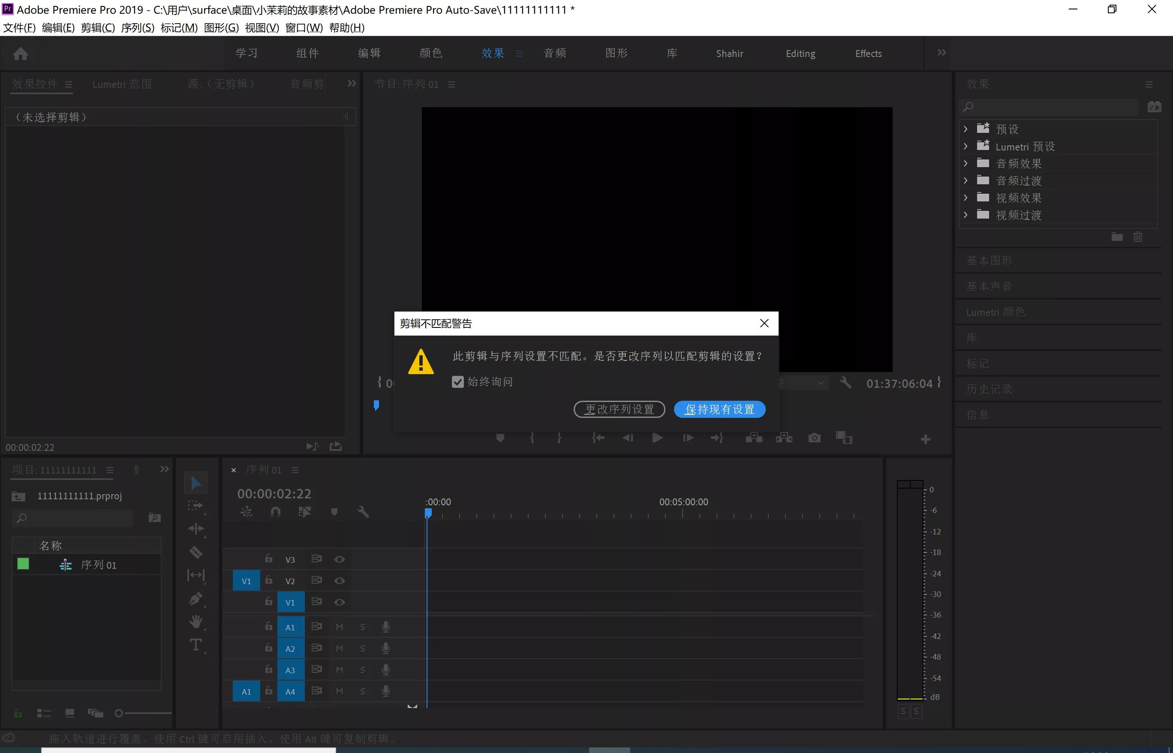Select the Type tool
This screenshot has height=753, width=1173.
click(x=195, y=645)
